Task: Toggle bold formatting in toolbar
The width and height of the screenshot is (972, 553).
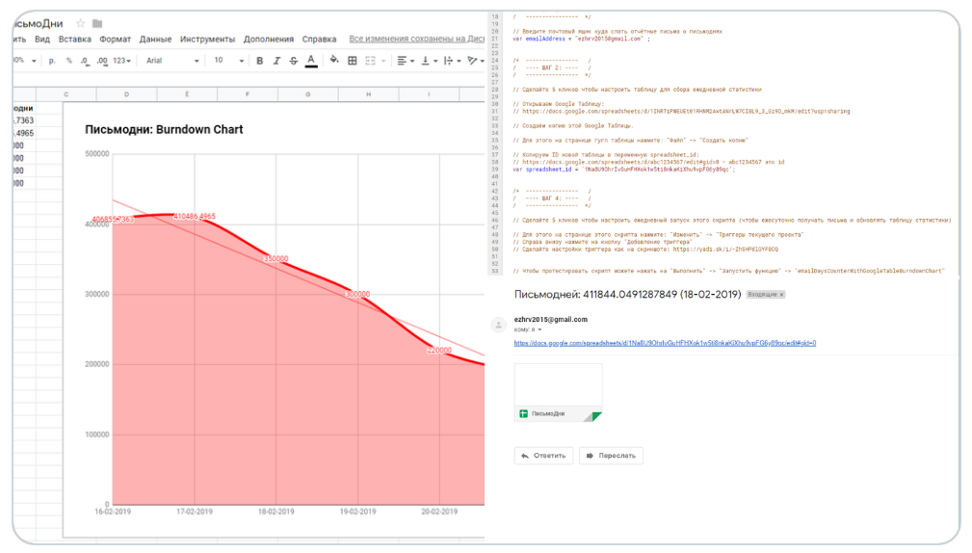Action: (260, 61)
